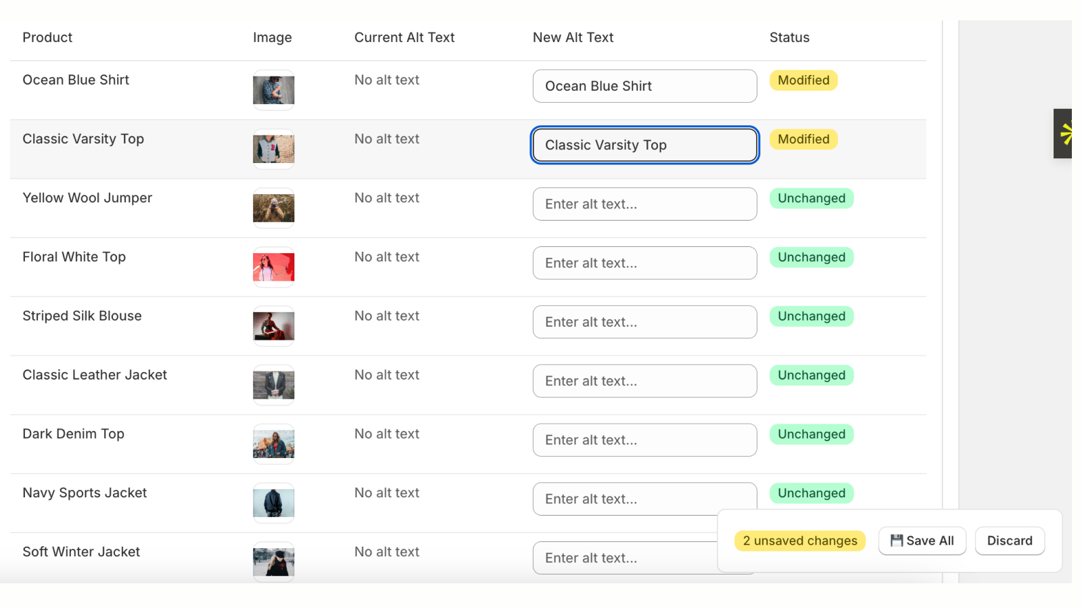The height and width of the screenshot is (609, 1082).
Task: Click the Current Alt Text column header
Action: tap(404, 38)
